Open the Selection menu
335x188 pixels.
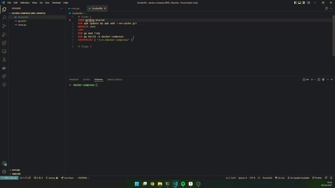[25, 3]
